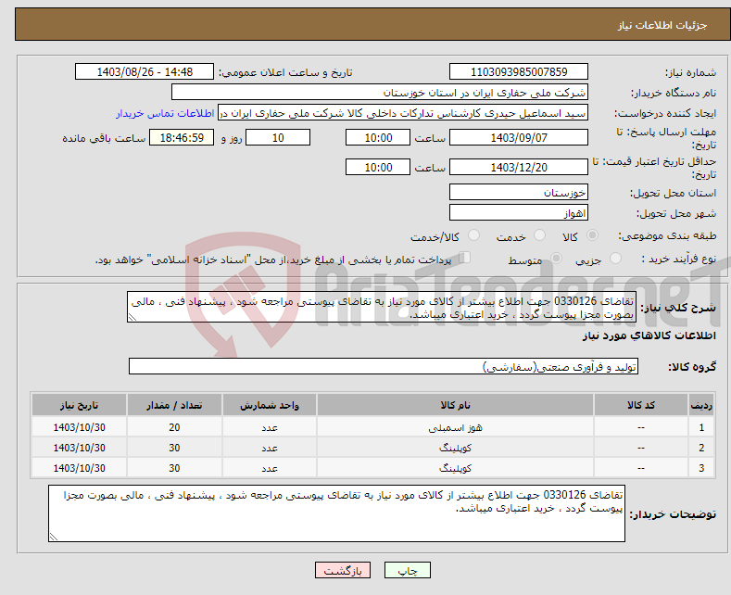This screenshot has height=595, width=731.
Task: Click date 1403/10/30 in row 1
Action: coord(80,427)
